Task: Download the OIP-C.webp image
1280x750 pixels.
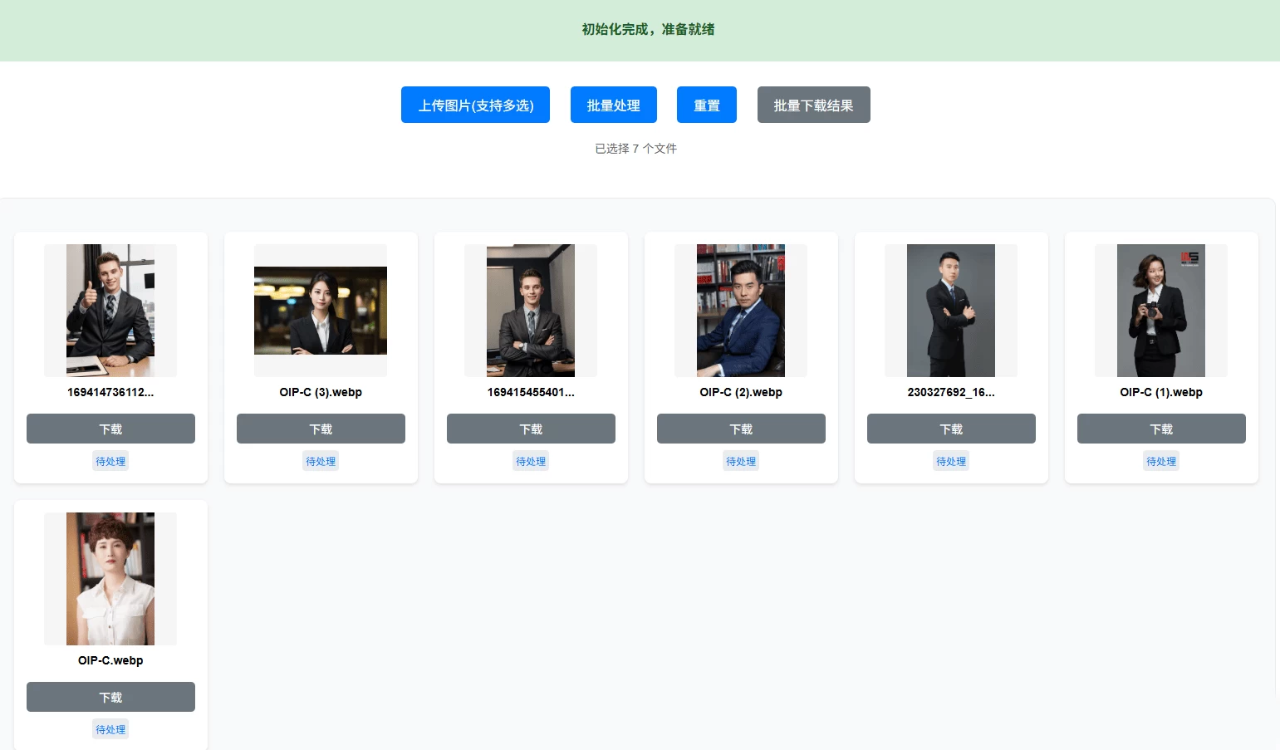Action: tap(110, 697)
